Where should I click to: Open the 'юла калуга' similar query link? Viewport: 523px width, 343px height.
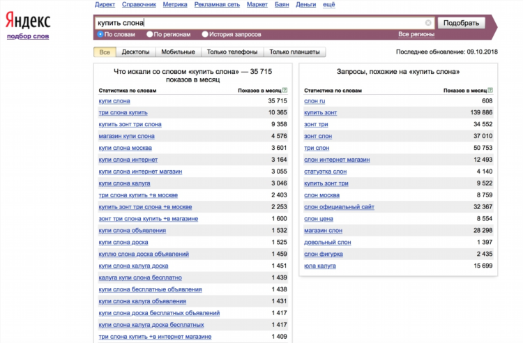click(320, 266)
